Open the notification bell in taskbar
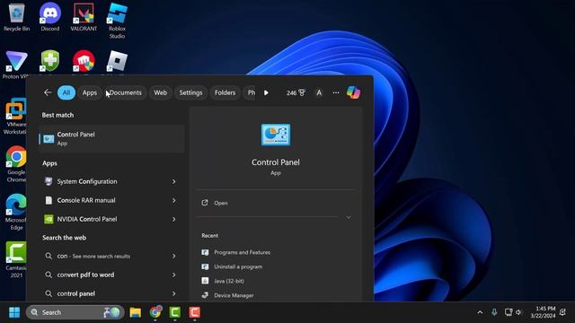 pos(563,312)
